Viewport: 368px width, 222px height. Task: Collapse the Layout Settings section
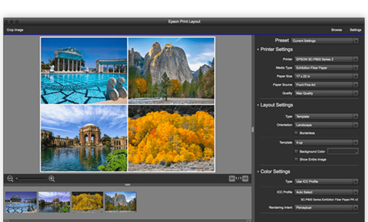pyautogui.click(x=258, y=105)
